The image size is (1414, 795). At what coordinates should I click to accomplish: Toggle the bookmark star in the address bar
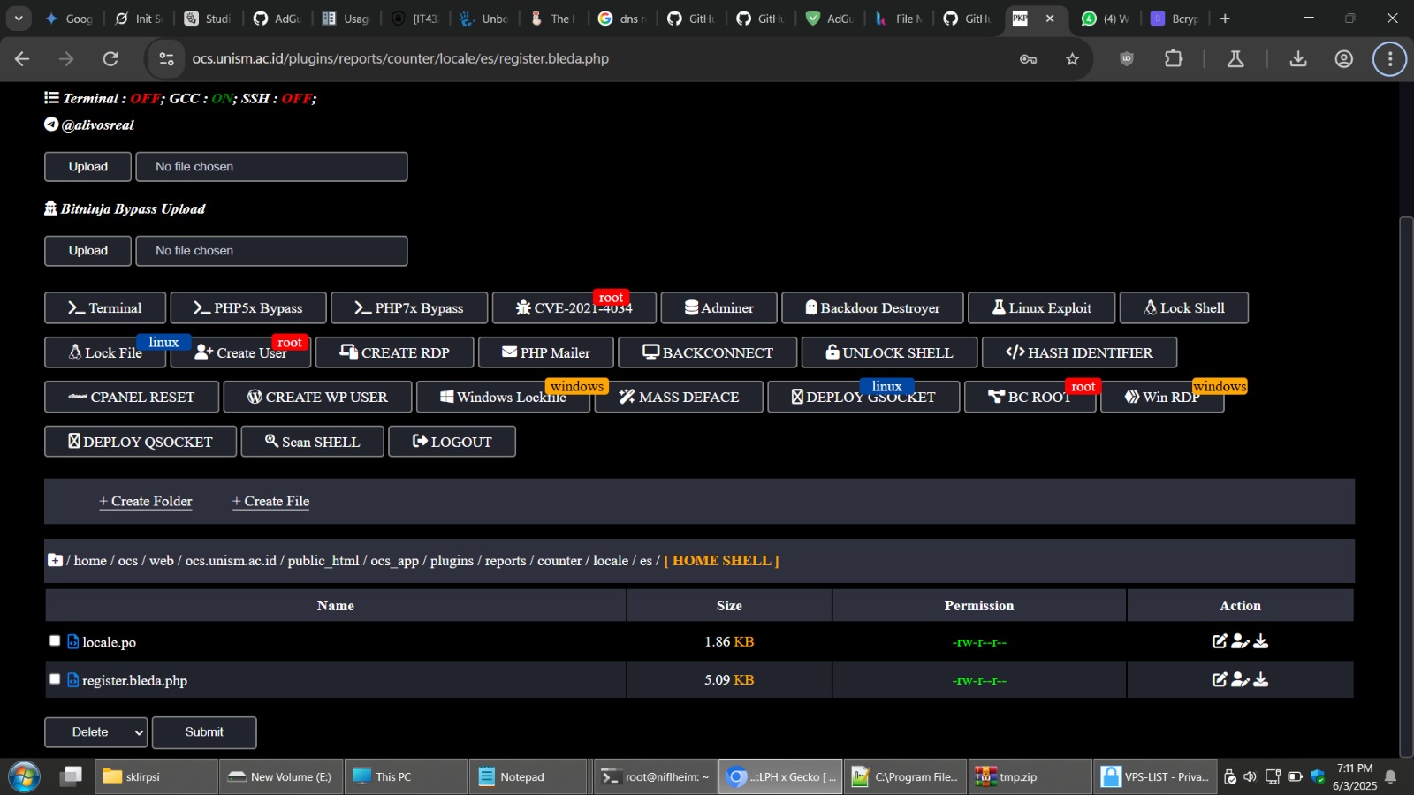pyautogui.click(x=1072, y=59)
